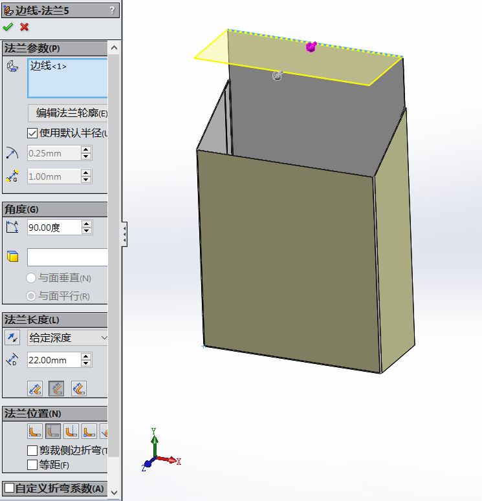This screenshot has width=482, height=501.
Task: Decrease gap distance with down arrow
Action: 85,180
